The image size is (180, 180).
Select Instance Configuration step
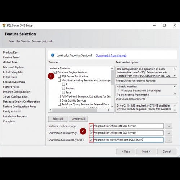pyautogui.click(x=17, y=92)
